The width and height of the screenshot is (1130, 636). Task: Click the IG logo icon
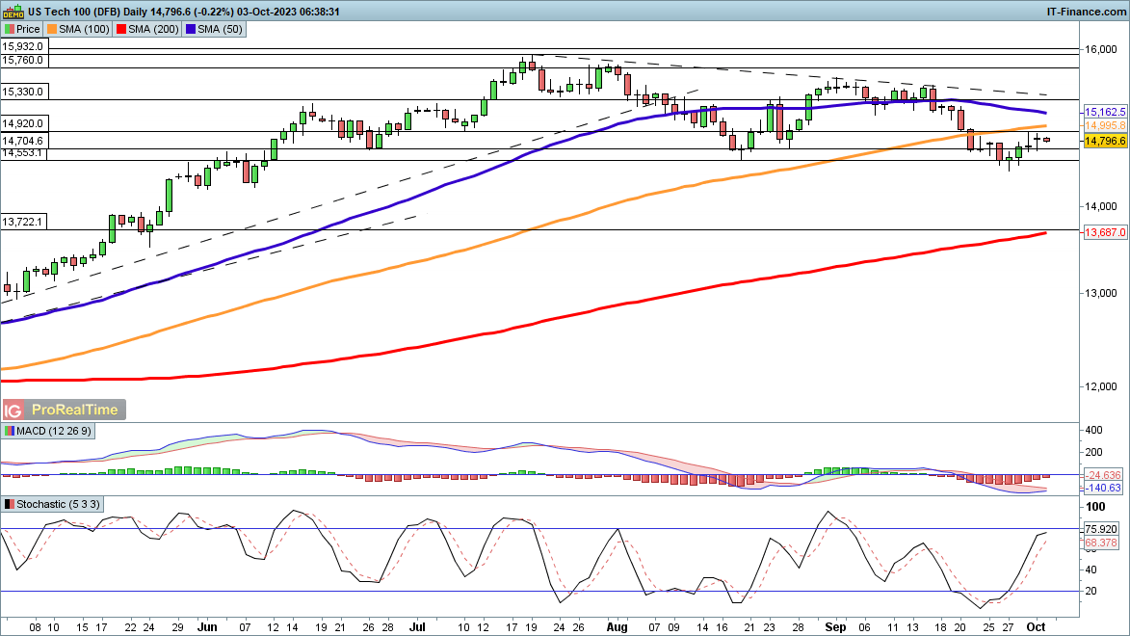click(x=13, y=410)
